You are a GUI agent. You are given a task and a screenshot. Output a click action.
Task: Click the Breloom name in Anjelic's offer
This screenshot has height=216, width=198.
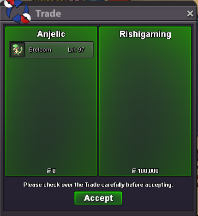click(40, 50)
